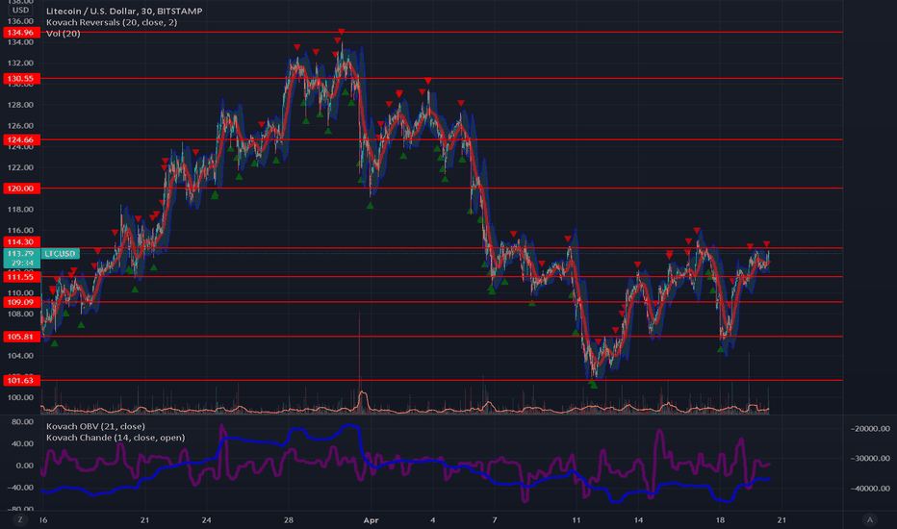
Task: Click the 104.00 price axis value
Action: coord(20,356)
